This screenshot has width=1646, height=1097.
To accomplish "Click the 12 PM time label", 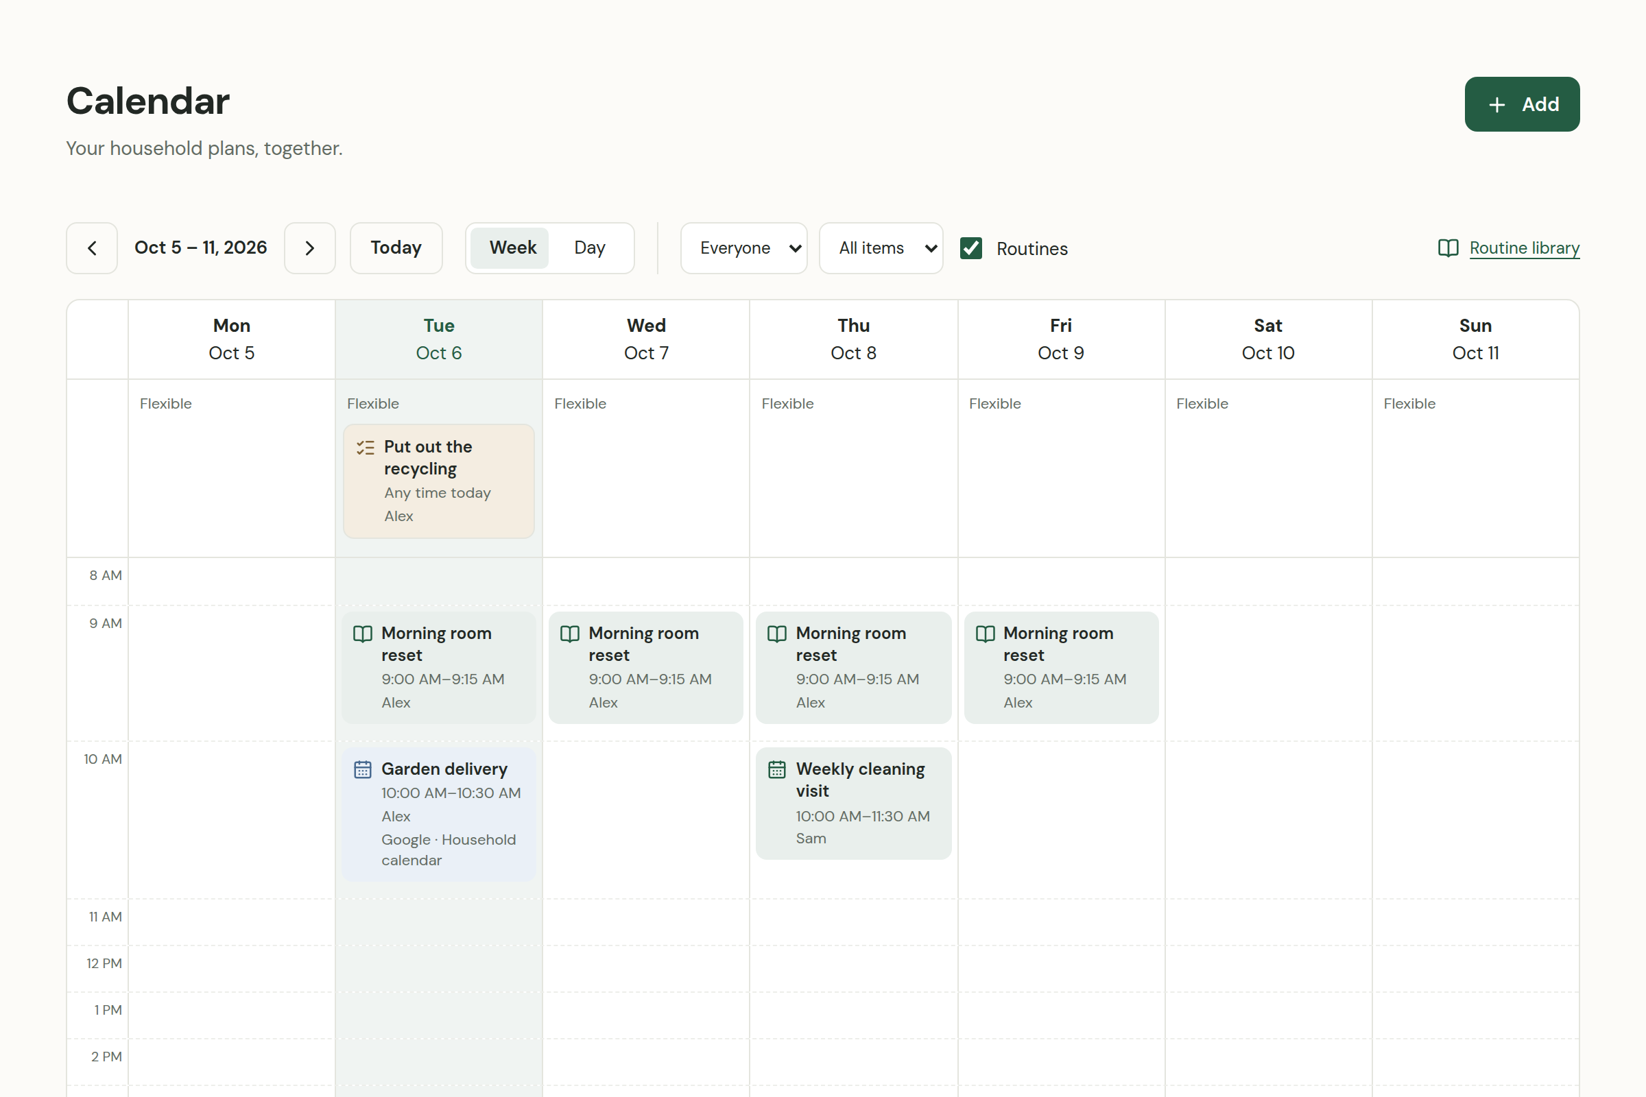I will pyautogui.click(x=104, y=963).
